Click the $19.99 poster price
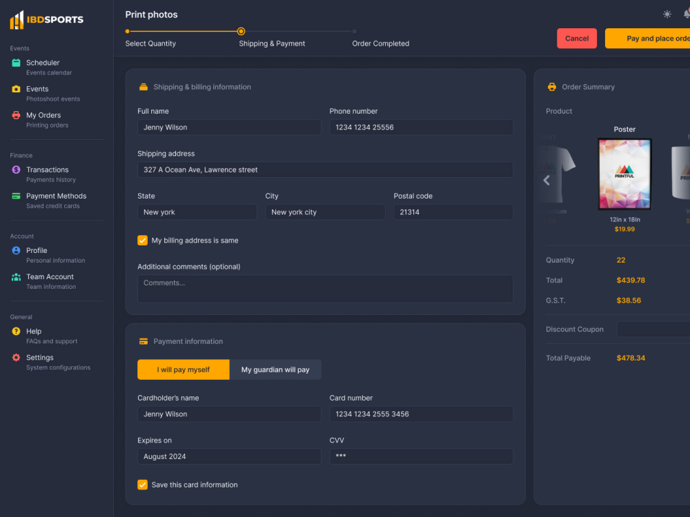This screenshot has width=690, height=517. pyautogui.click(x=625, y=229)
